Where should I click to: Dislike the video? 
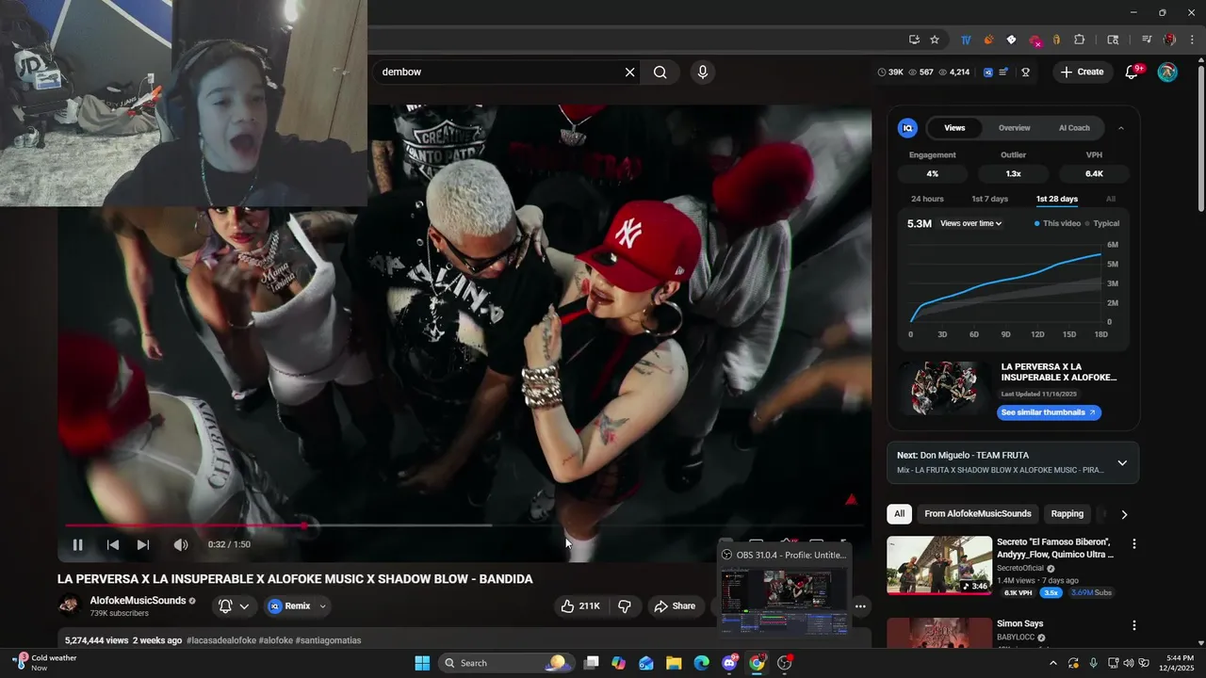click(625, 606)
